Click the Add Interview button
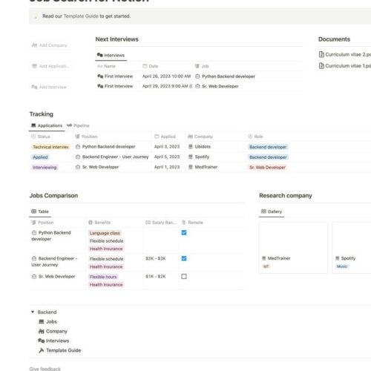The width and height of the screenshot is (371, 371). point(50,87)
